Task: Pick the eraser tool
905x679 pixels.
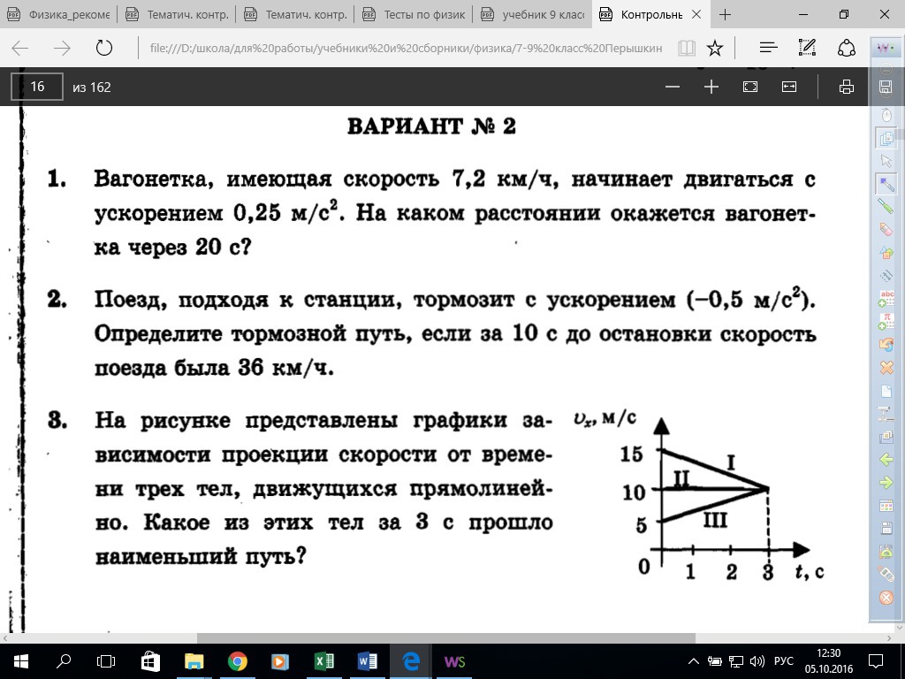Action: click(x=886, y=229)
